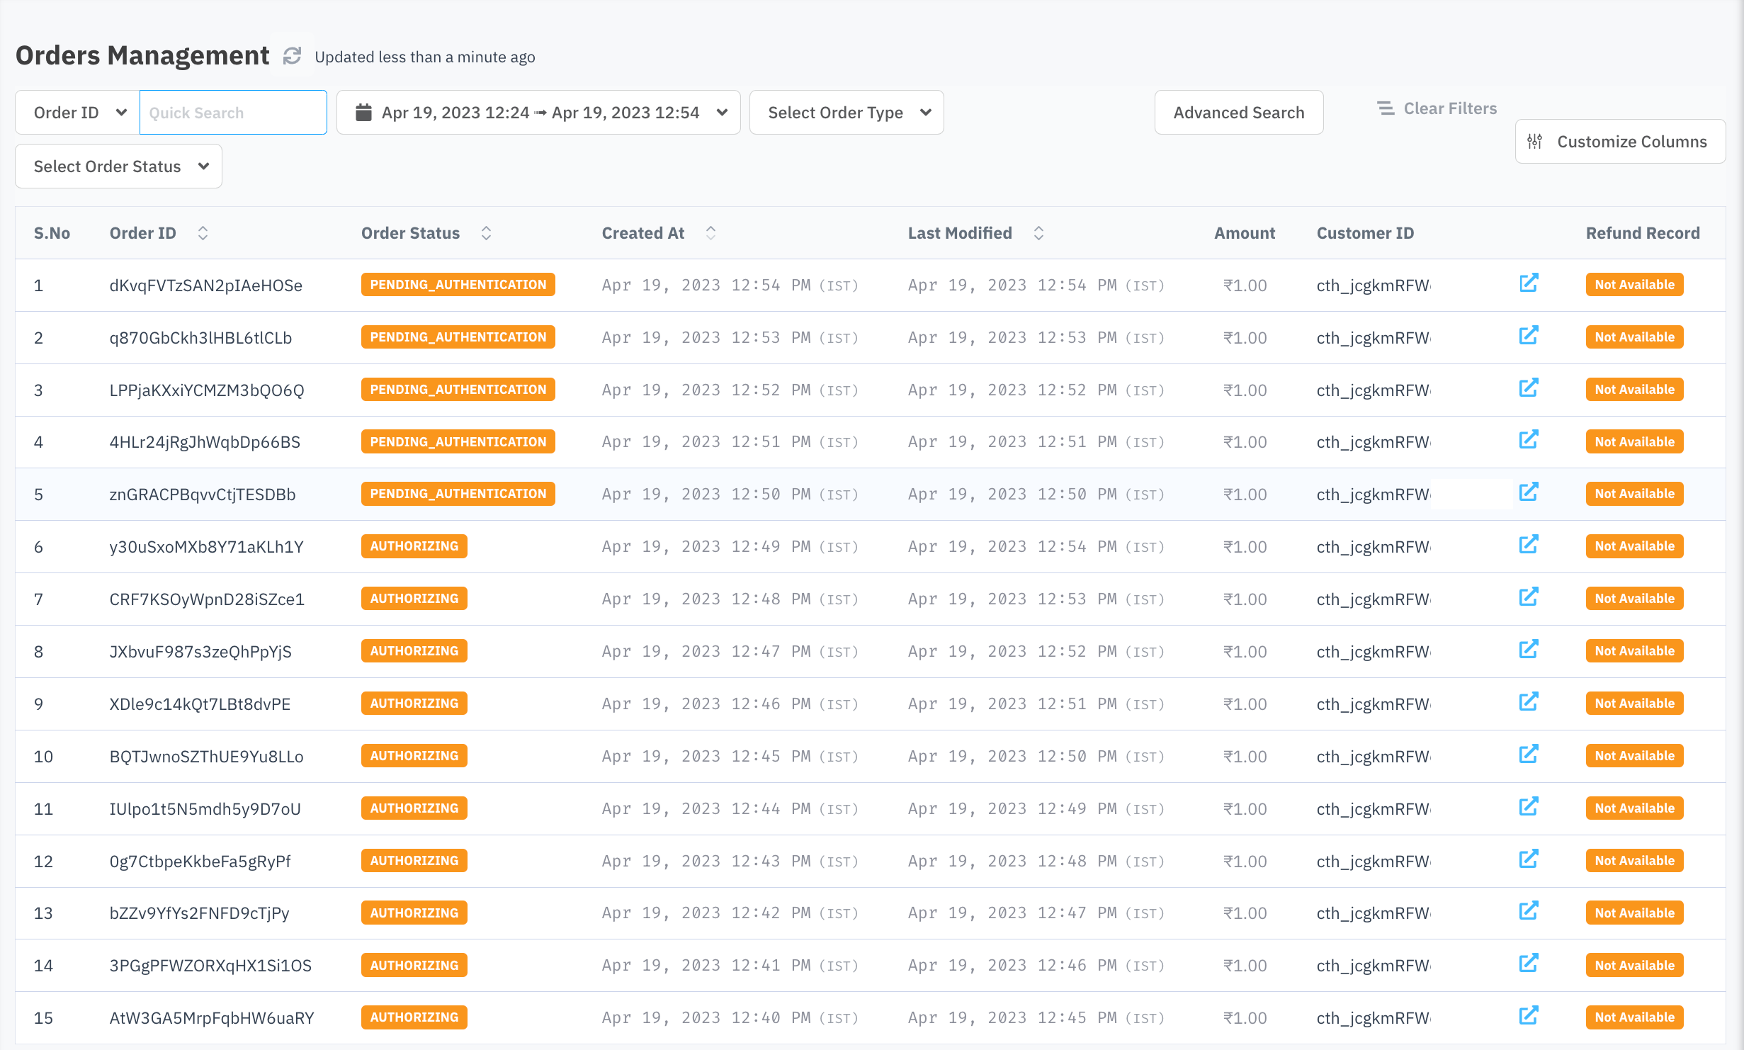Click the Advanced Search button
Viewport: 1744px width, 1050px height.
1238,113
